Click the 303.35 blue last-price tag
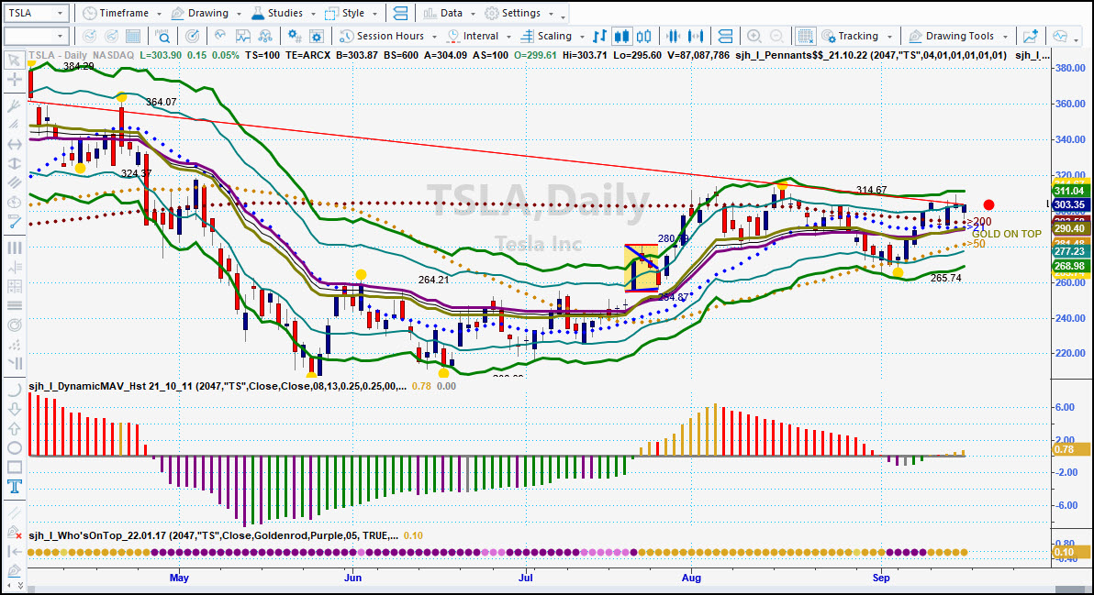The image size is (1094, 595). point(1069,204)
